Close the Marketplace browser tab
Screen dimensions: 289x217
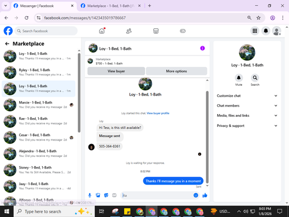click(x=139, y=6)
